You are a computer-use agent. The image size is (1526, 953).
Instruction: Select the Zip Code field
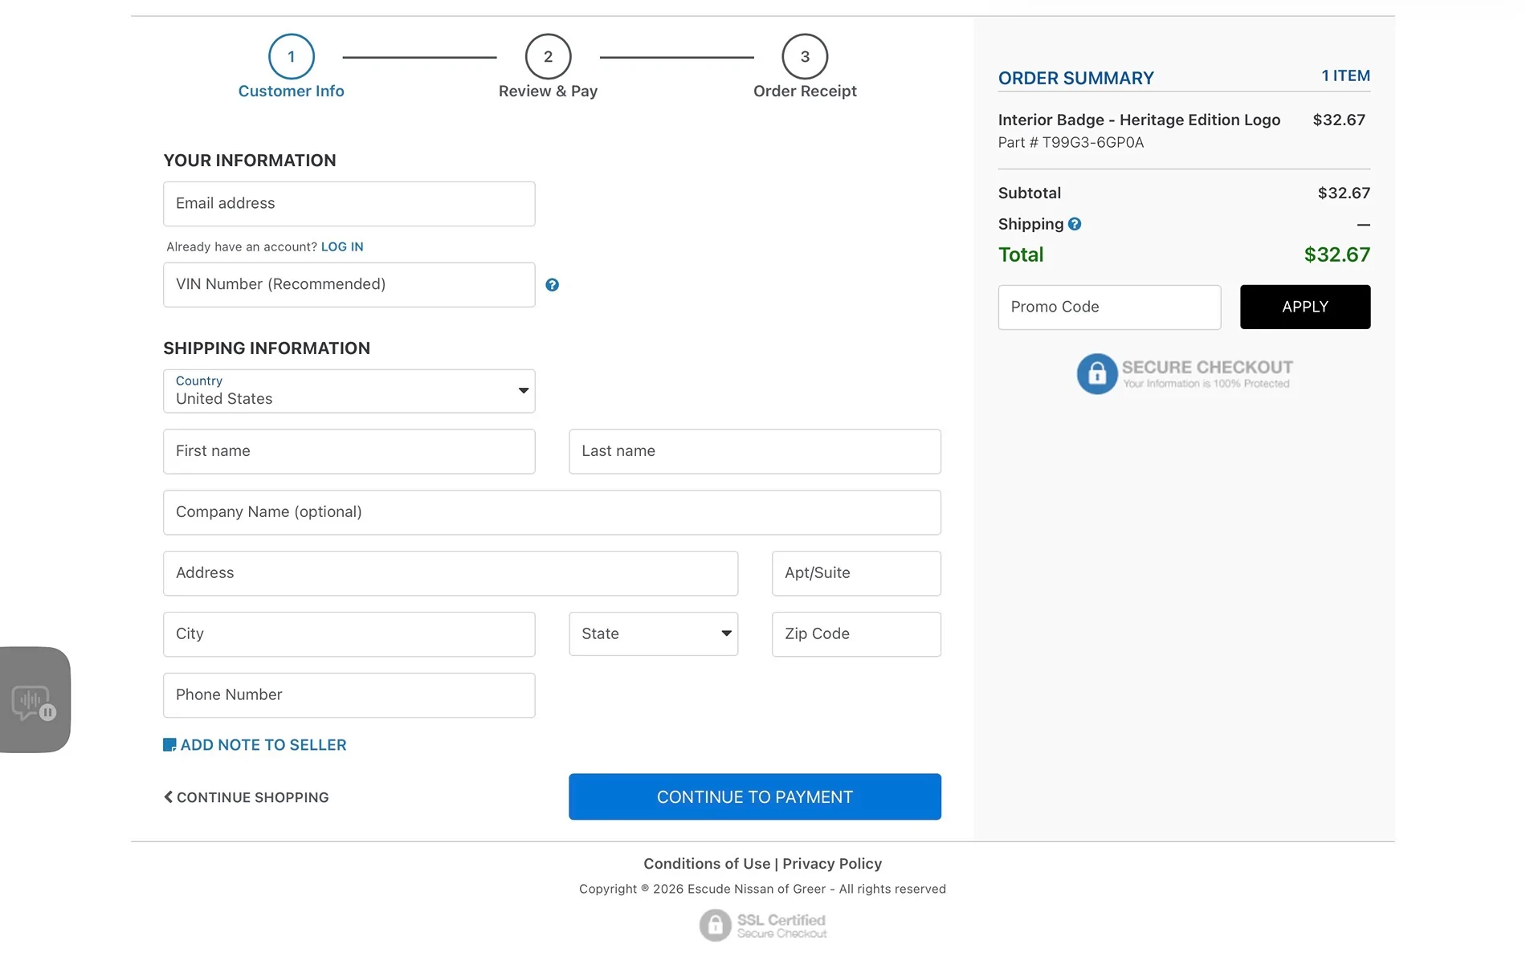[856, 634]
